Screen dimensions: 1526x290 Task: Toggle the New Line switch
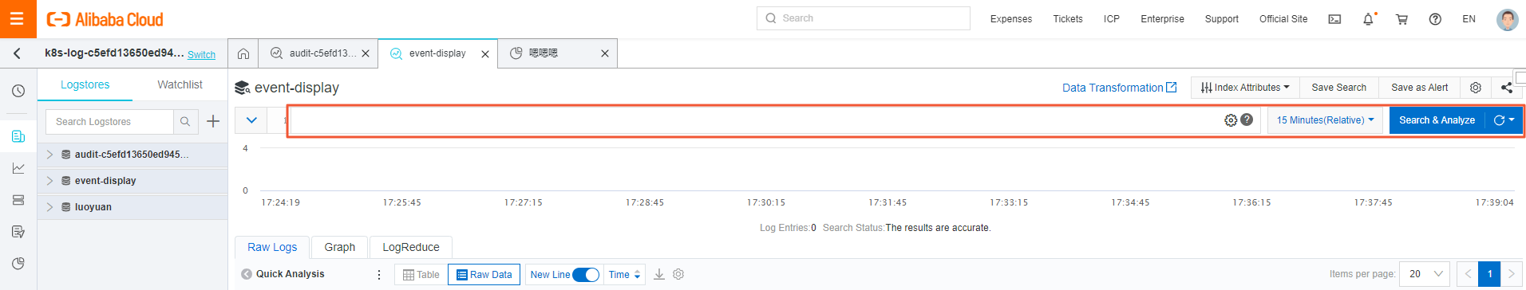586,275
